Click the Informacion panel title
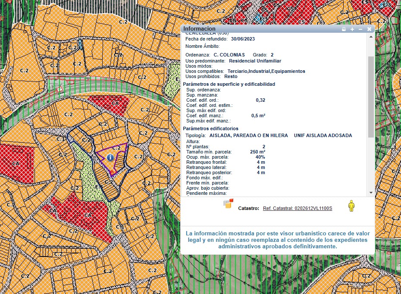This screenshot has height=294, width=401. coord(199,28)
